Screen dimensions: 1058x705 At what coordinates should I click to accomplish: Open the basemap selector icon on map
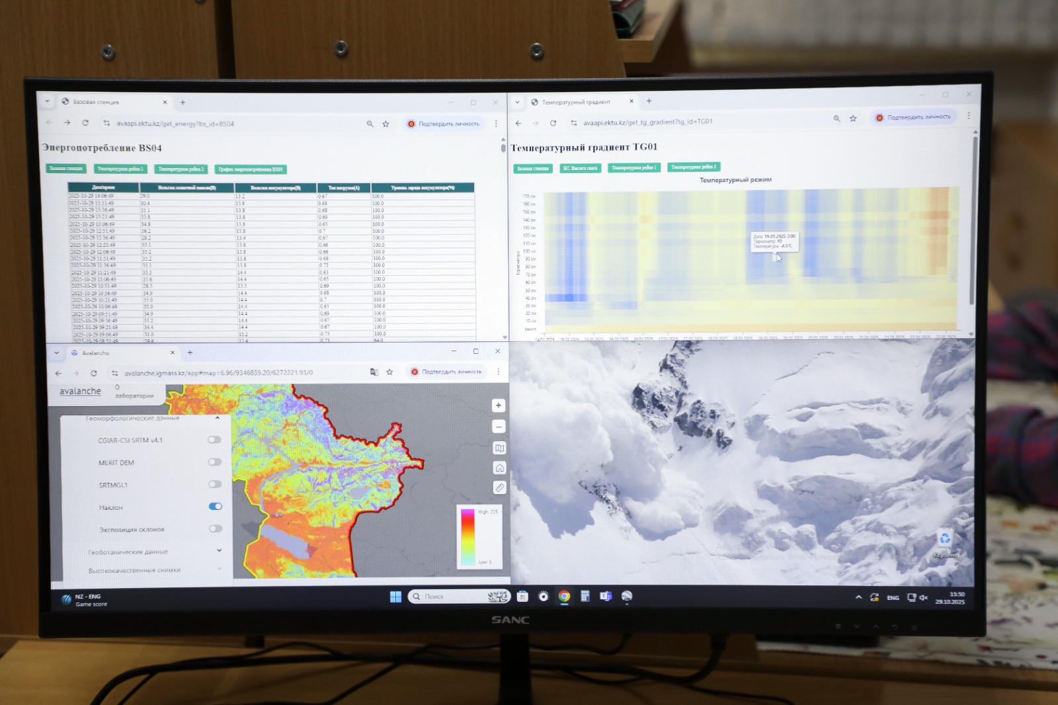(499, 448)
